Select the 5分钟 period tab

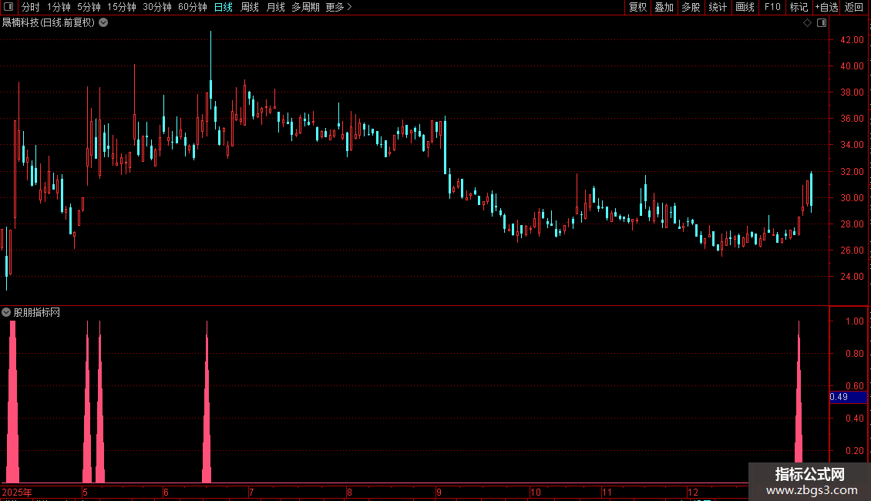89,7
